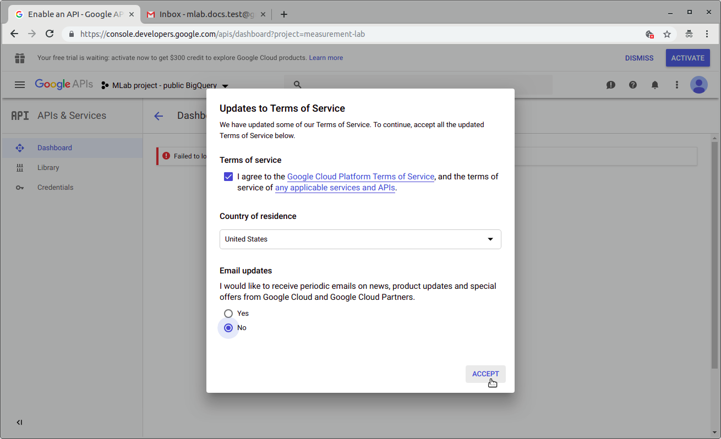The width and height of the screenshot is (721, 439).
Task: Open the Google Cloud Platform Terms link
Action: pyautogui.click(x=360, y=177)
